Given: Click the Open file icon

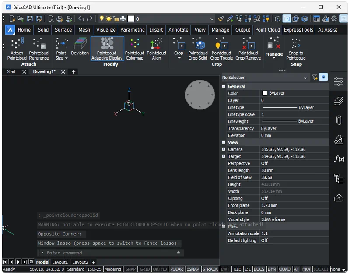Looking at the screenshot, I should click(x=21, y=19).
